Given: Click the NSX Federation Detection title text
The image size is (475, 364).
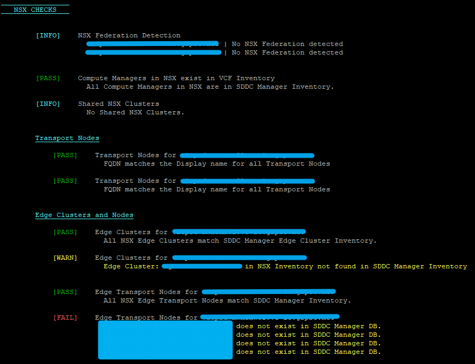Looking at the screenshot, I should [x=129, y=35].
